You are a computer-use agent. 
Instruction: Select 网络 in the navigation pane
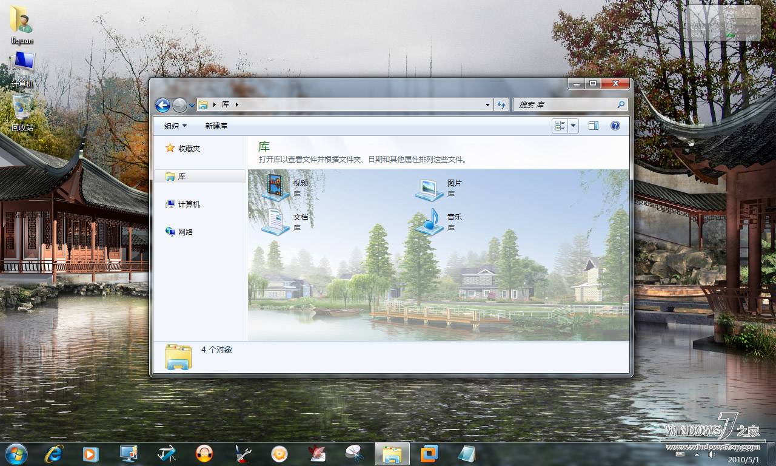pos(185,231)
